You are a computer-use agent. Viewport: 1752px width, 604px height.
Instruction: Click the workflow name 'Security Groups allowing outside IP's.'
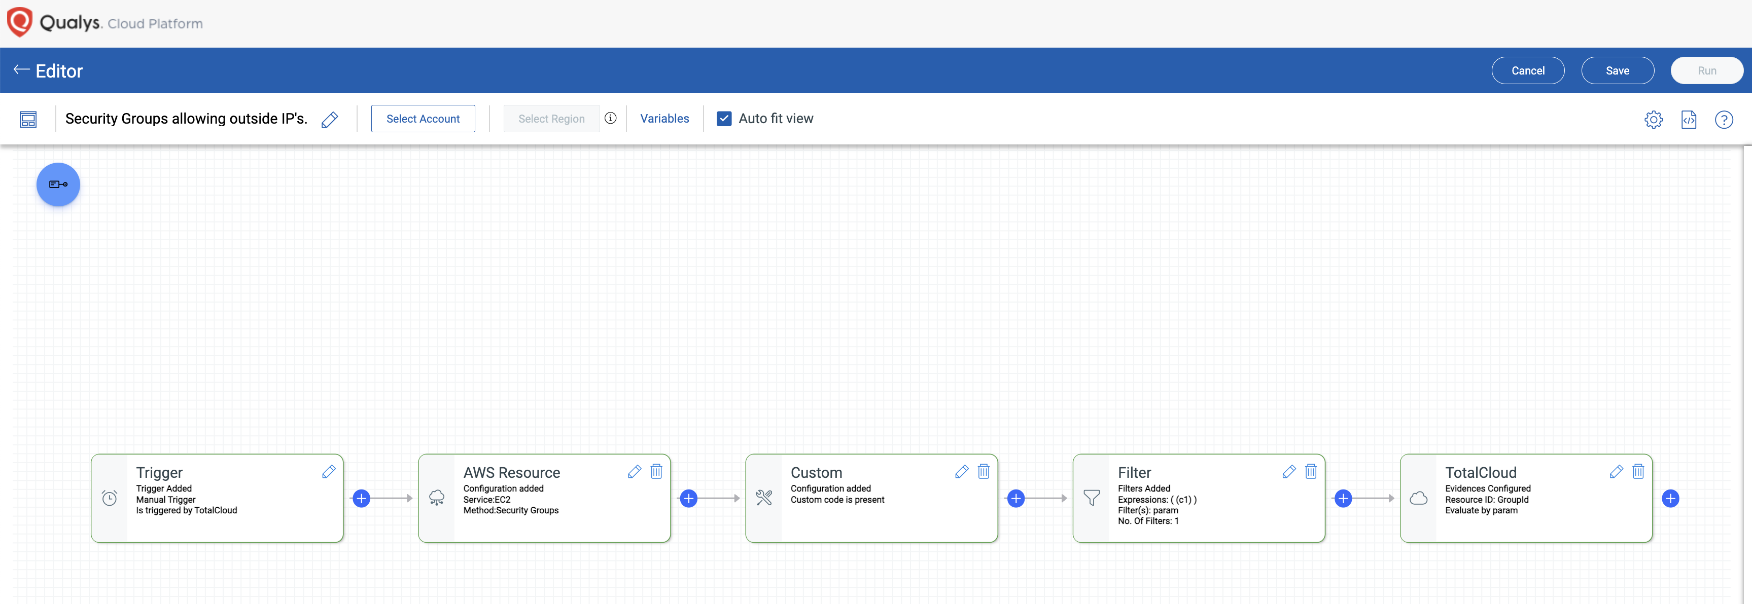click(x=186, y=118)
